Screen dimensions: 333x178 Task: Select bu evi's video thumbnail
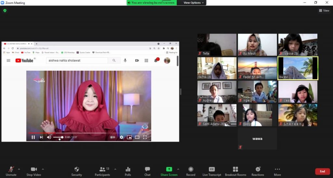pos(298,68)
